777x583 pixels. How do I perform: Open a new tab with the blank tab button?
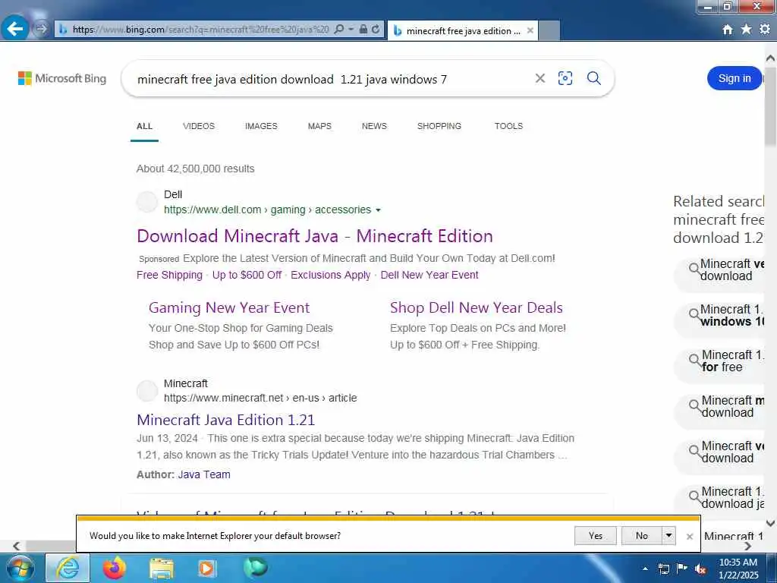point(549,30)
